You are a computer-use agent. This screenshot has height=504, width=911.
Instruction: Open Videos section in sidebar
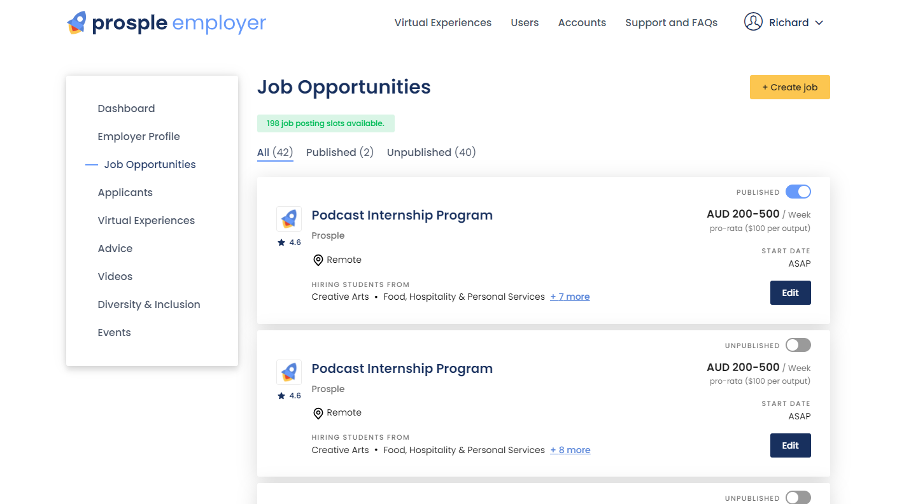click(x=115, y=276)
